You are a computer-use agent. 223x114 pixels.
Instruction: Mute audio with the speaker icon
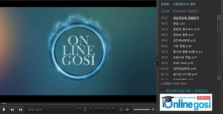pos(127,109)
